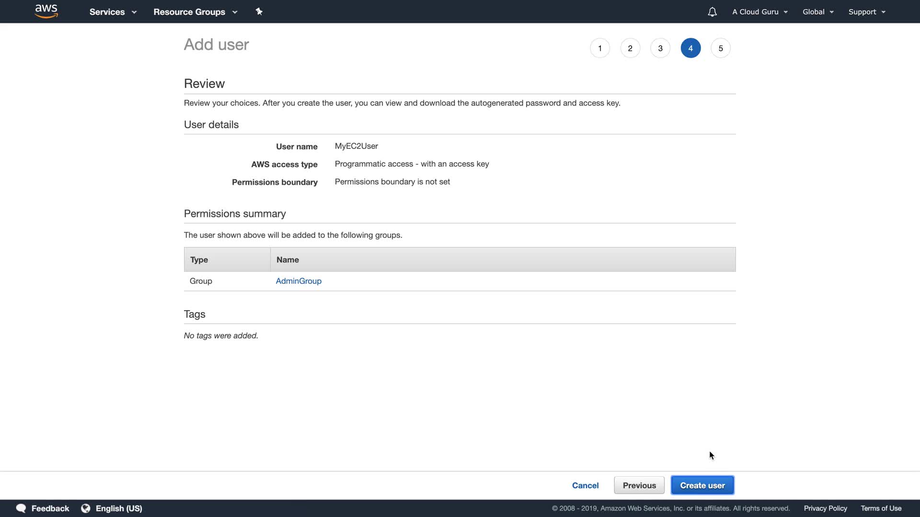
Task: Click the Previous button
Action: pyautogui.click(x=639, y=485)
